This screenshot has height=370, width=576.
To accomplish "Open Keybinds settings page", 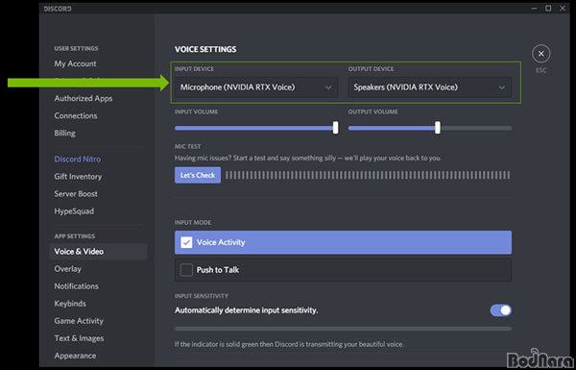I will [x=70, y=304].
